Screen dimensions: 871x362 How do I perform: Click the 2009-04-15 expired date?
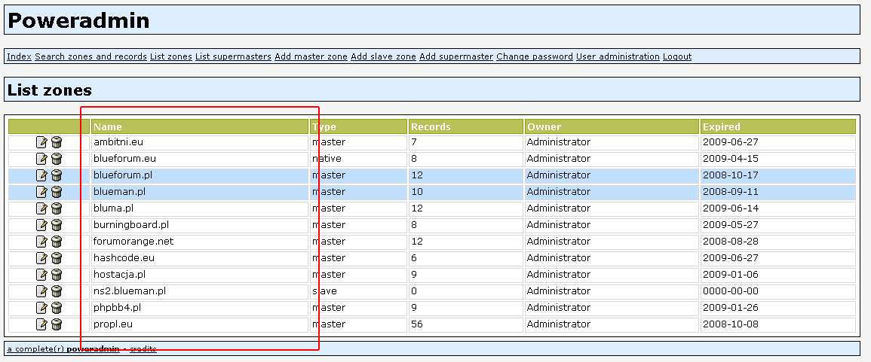coord(777,159)
